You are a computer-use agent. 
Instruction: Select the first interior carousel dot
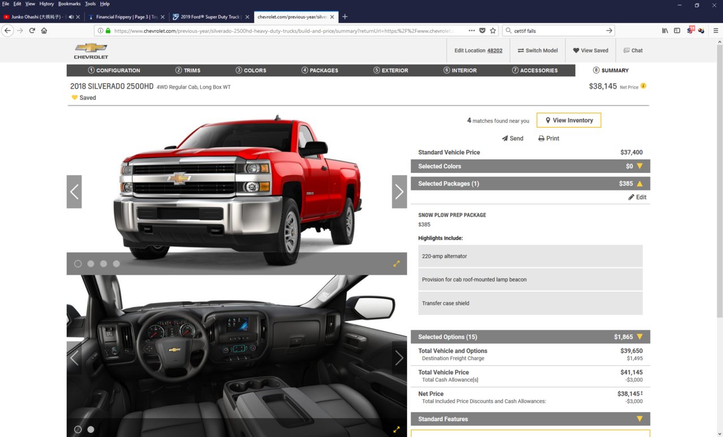point(78,430)
